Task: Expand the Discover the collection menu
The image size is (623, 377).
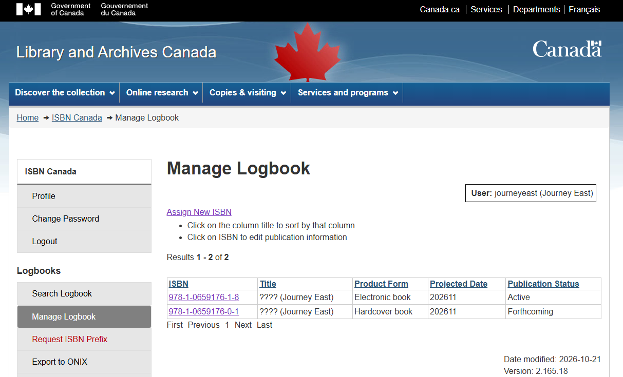Action: pyautogui.click(x=64, y=93)
